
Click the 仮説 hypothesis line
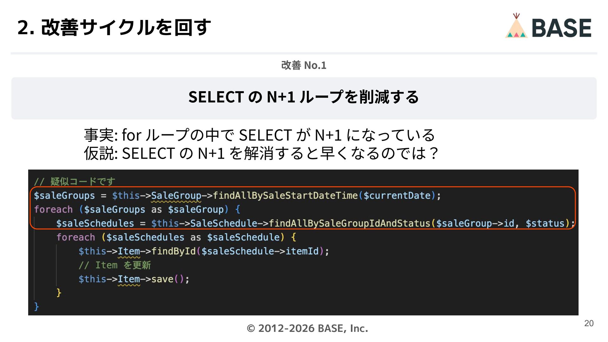coord(260,154)
